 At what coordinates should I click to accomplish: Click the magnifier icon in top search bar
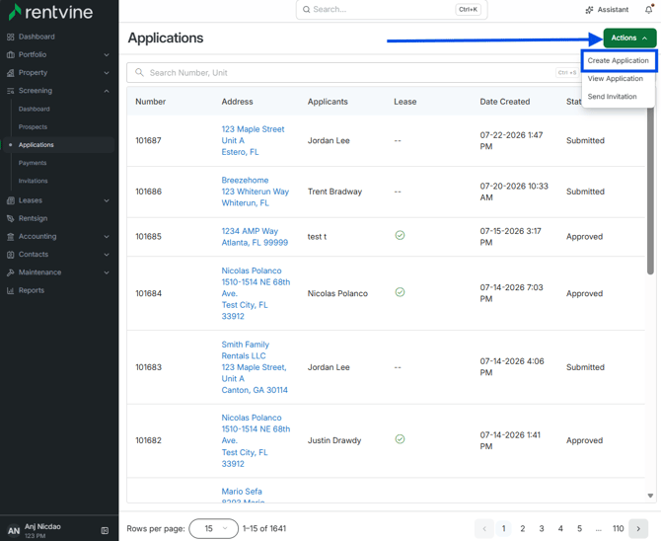tap(306, 9)
